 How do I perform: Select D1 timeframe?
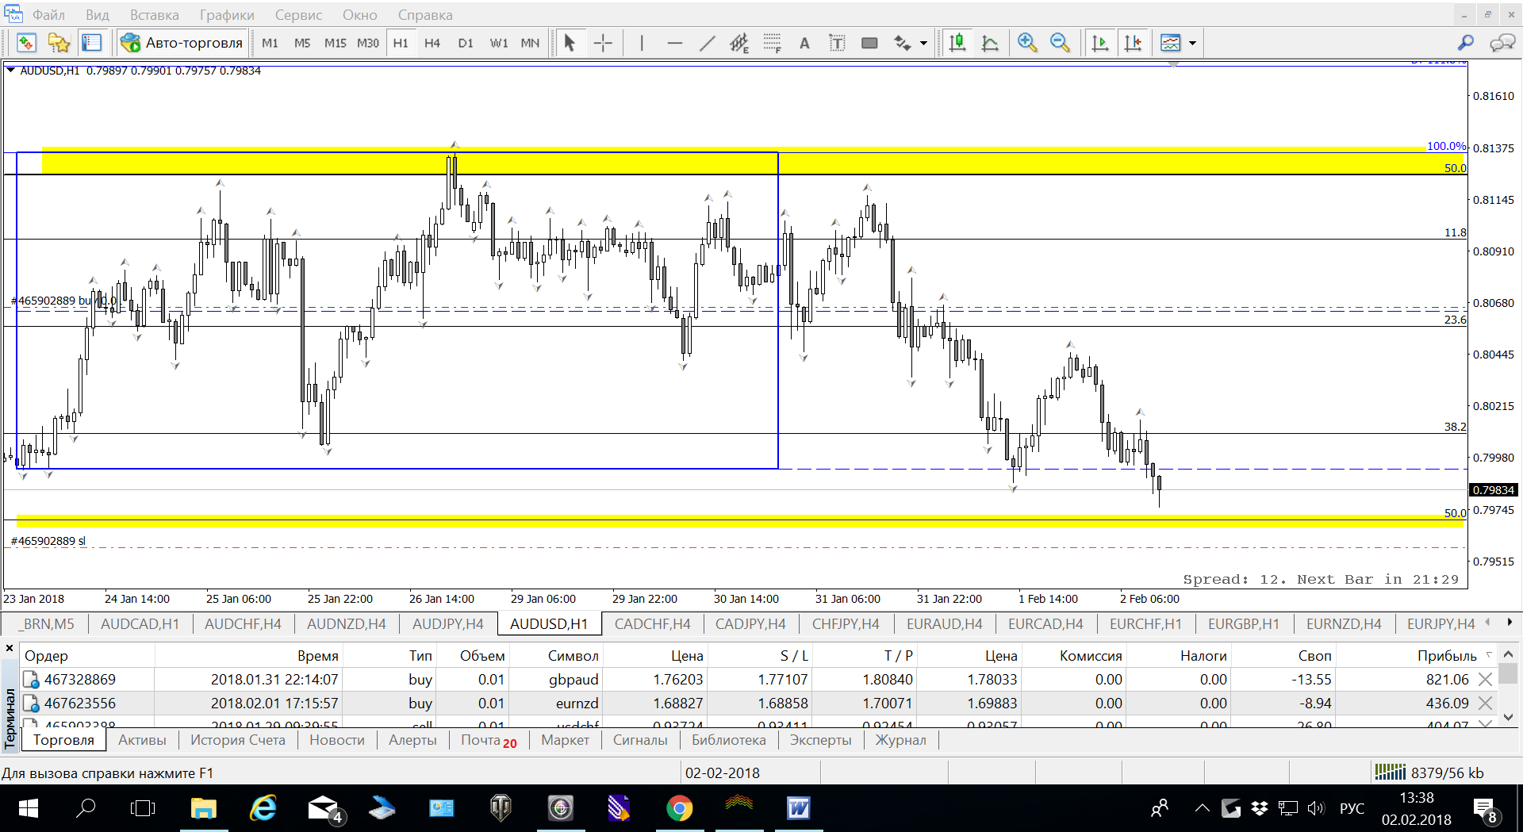466,43
